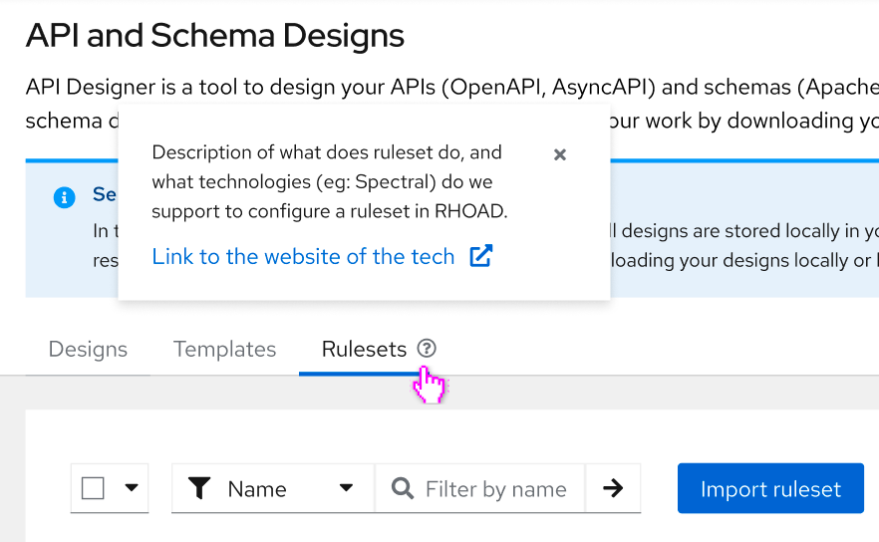Expand the bulk select dropdown arrow
The height and width of the screenshot is (542, 879).
(x=132, y=488)
